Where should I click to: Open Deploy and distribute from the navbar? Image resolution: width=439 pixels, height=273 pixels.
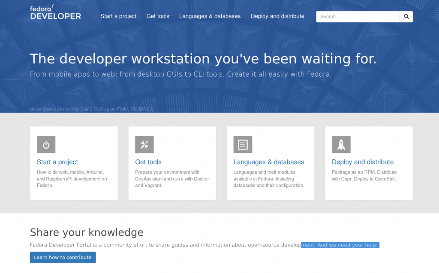(277, 16)
